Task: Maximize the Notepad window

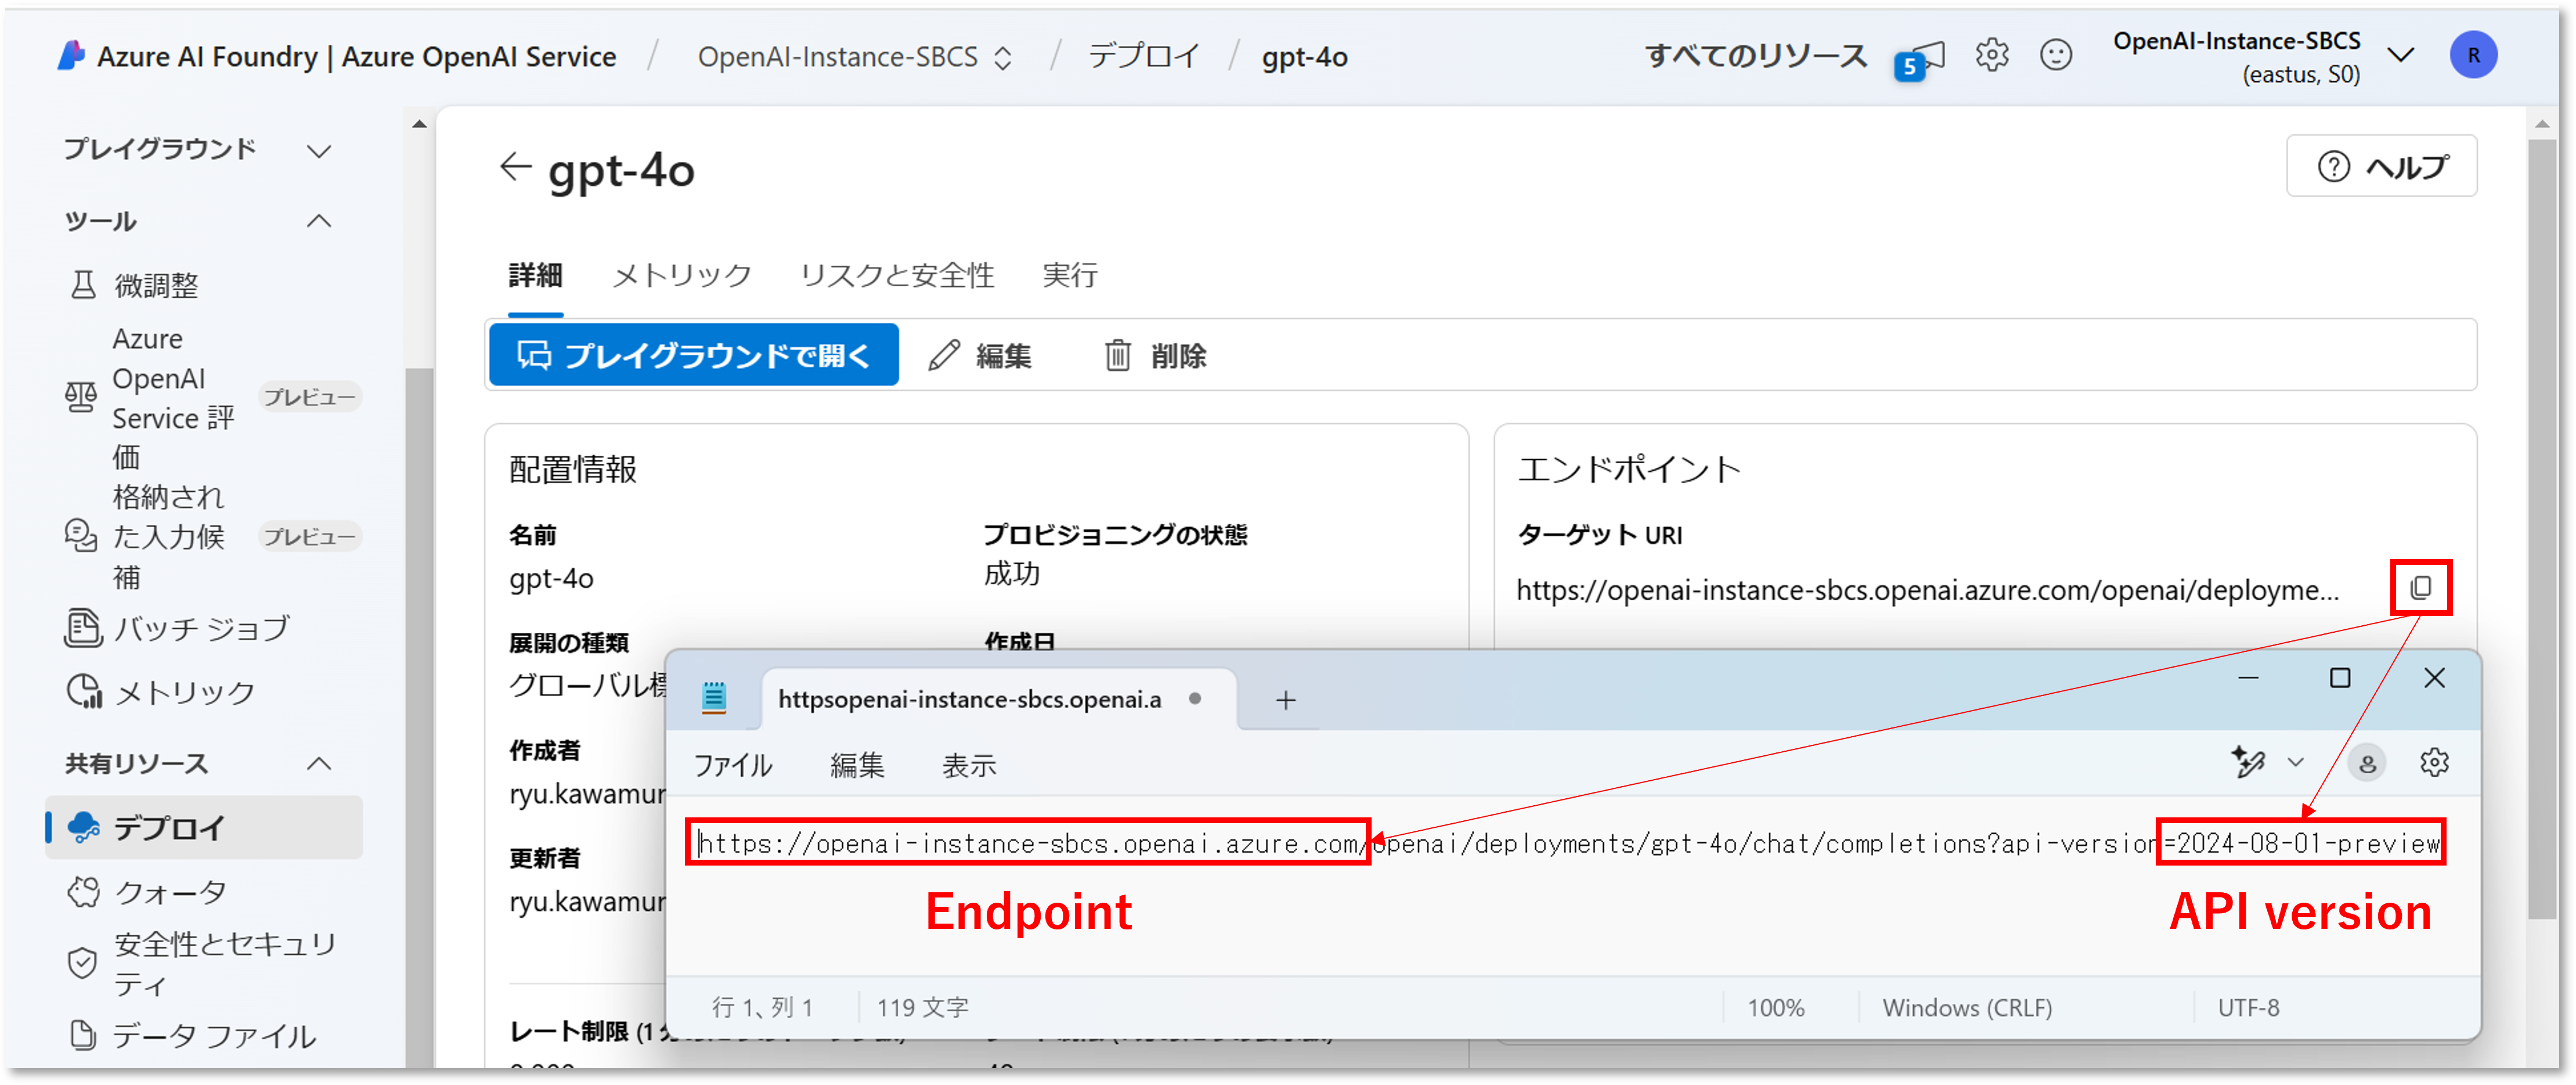Action: pos(2339,678)
